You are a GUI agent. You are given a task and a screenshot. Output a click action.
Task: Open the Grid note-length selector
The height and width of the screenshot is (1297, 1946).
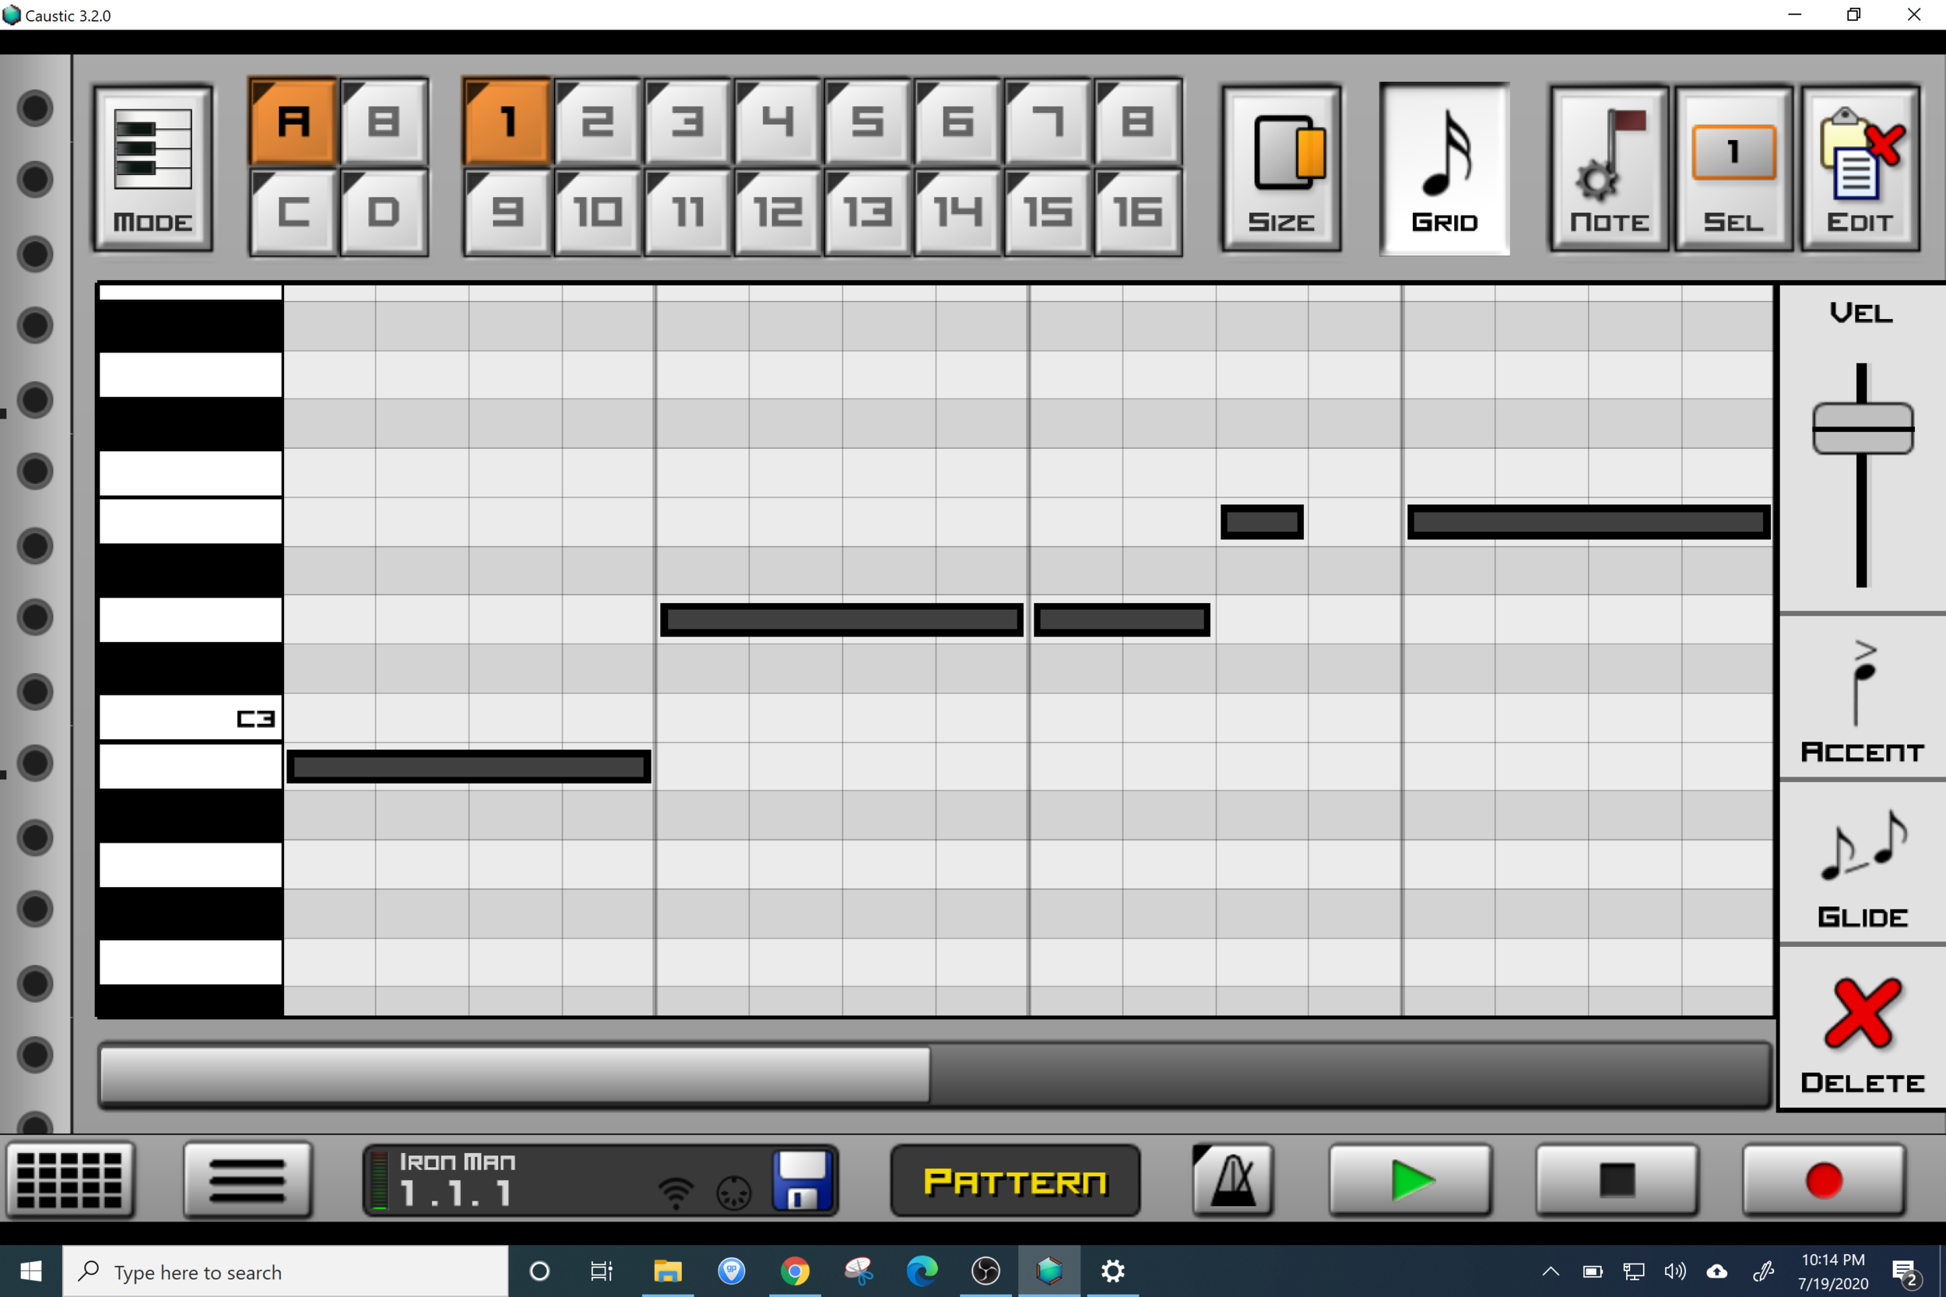1444,168
